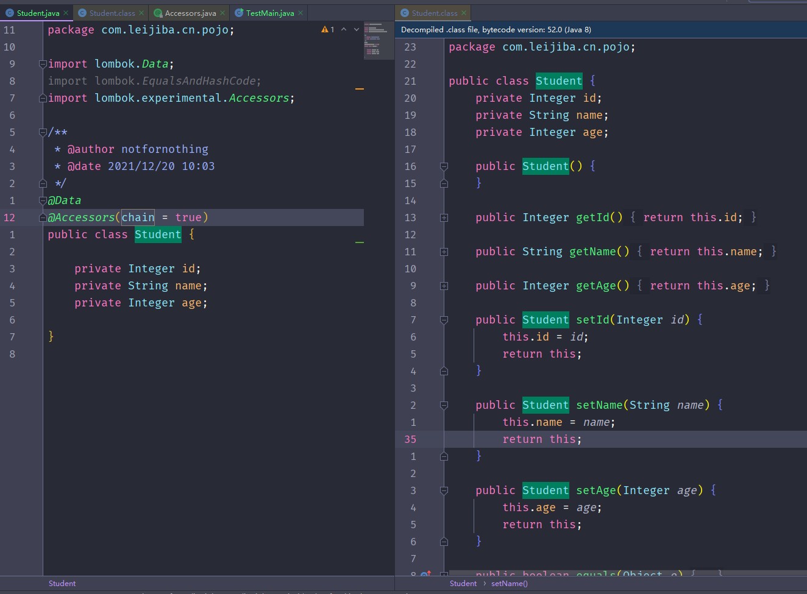The height and width of the screenshot is (594, 807).
Task: Click the warning indicator icon in Student.java
Action: [325, 30]
